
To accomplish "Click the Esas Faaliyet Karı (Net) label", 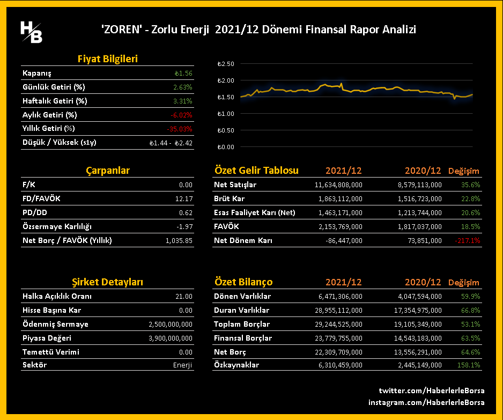I will click(x=254, y=213).
